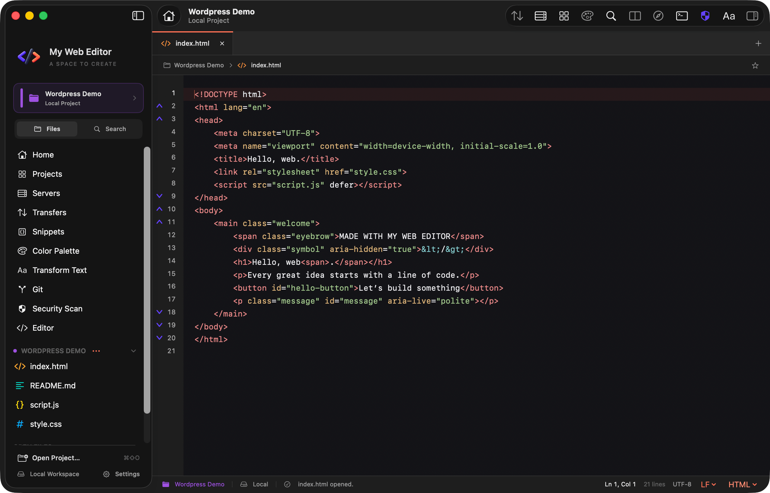
Task: Switch sidebar to Files mode
Action: (47, 129)
